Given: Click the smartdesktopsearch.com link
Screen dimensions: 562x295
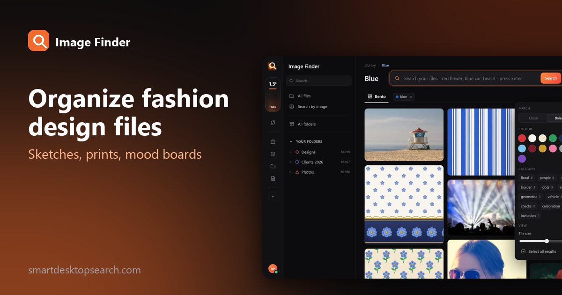Looking at the screenshot, I should pyautogui.click(x=84, y=270).
